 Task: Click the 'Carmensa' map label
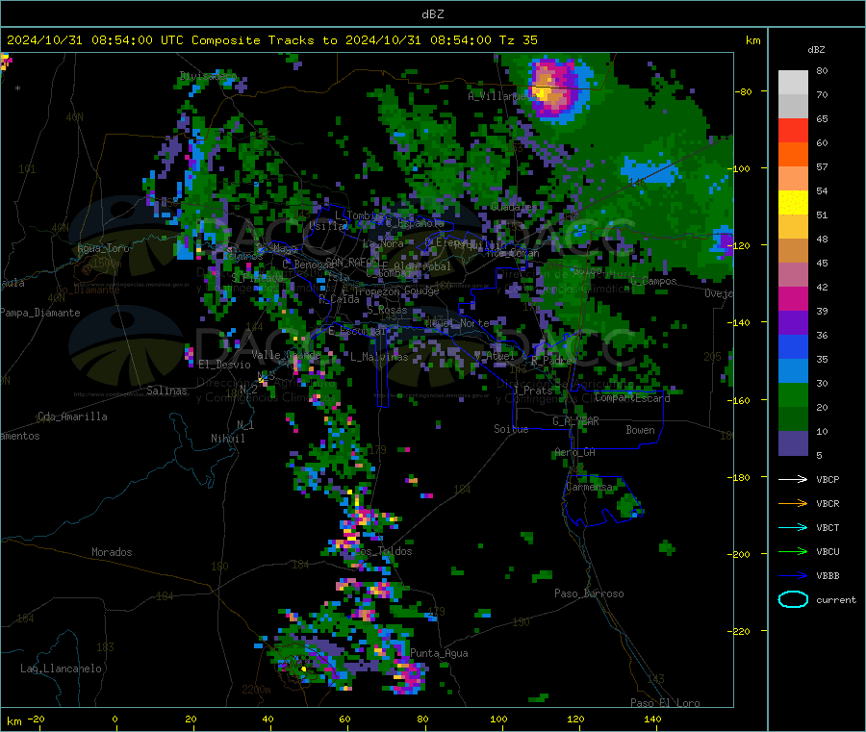589,488
